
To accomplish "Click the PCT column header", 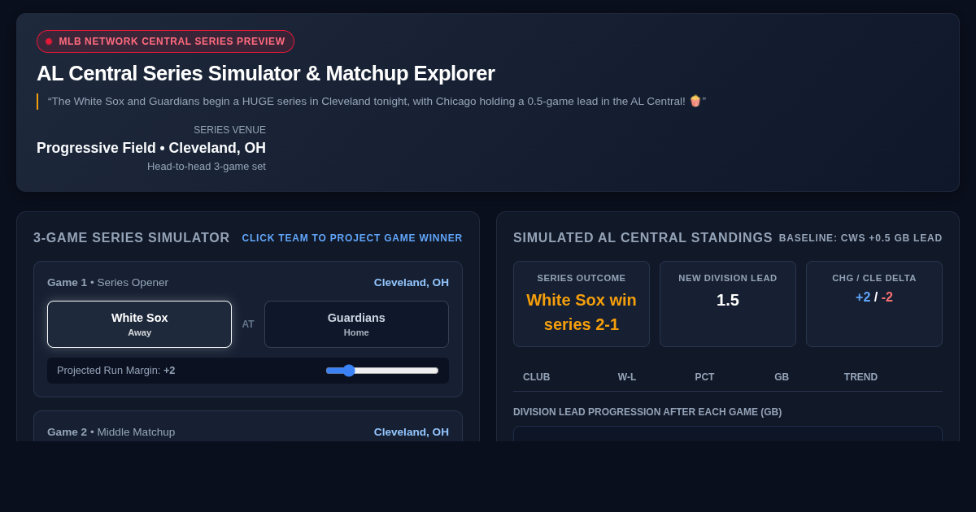I will 704,377.
